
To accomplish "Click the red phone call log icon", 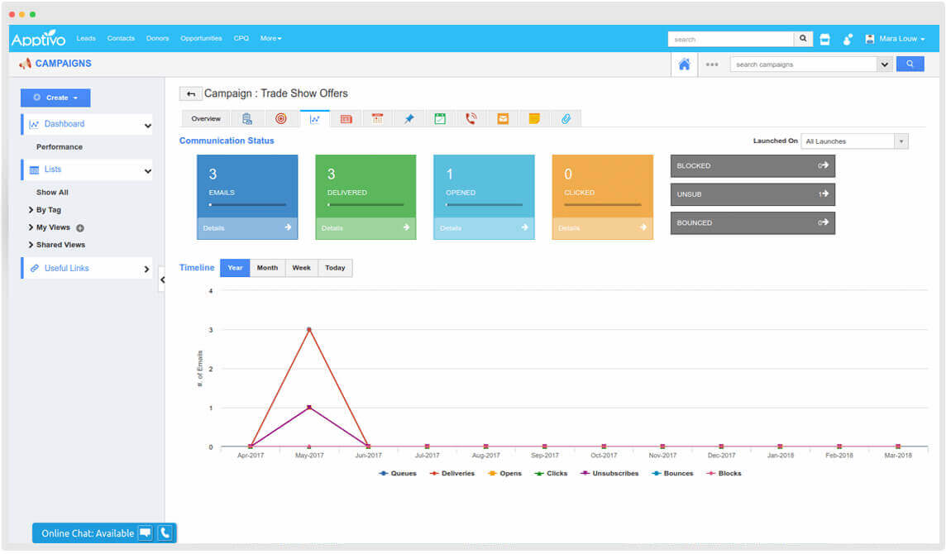I will [x=471, y=118].
